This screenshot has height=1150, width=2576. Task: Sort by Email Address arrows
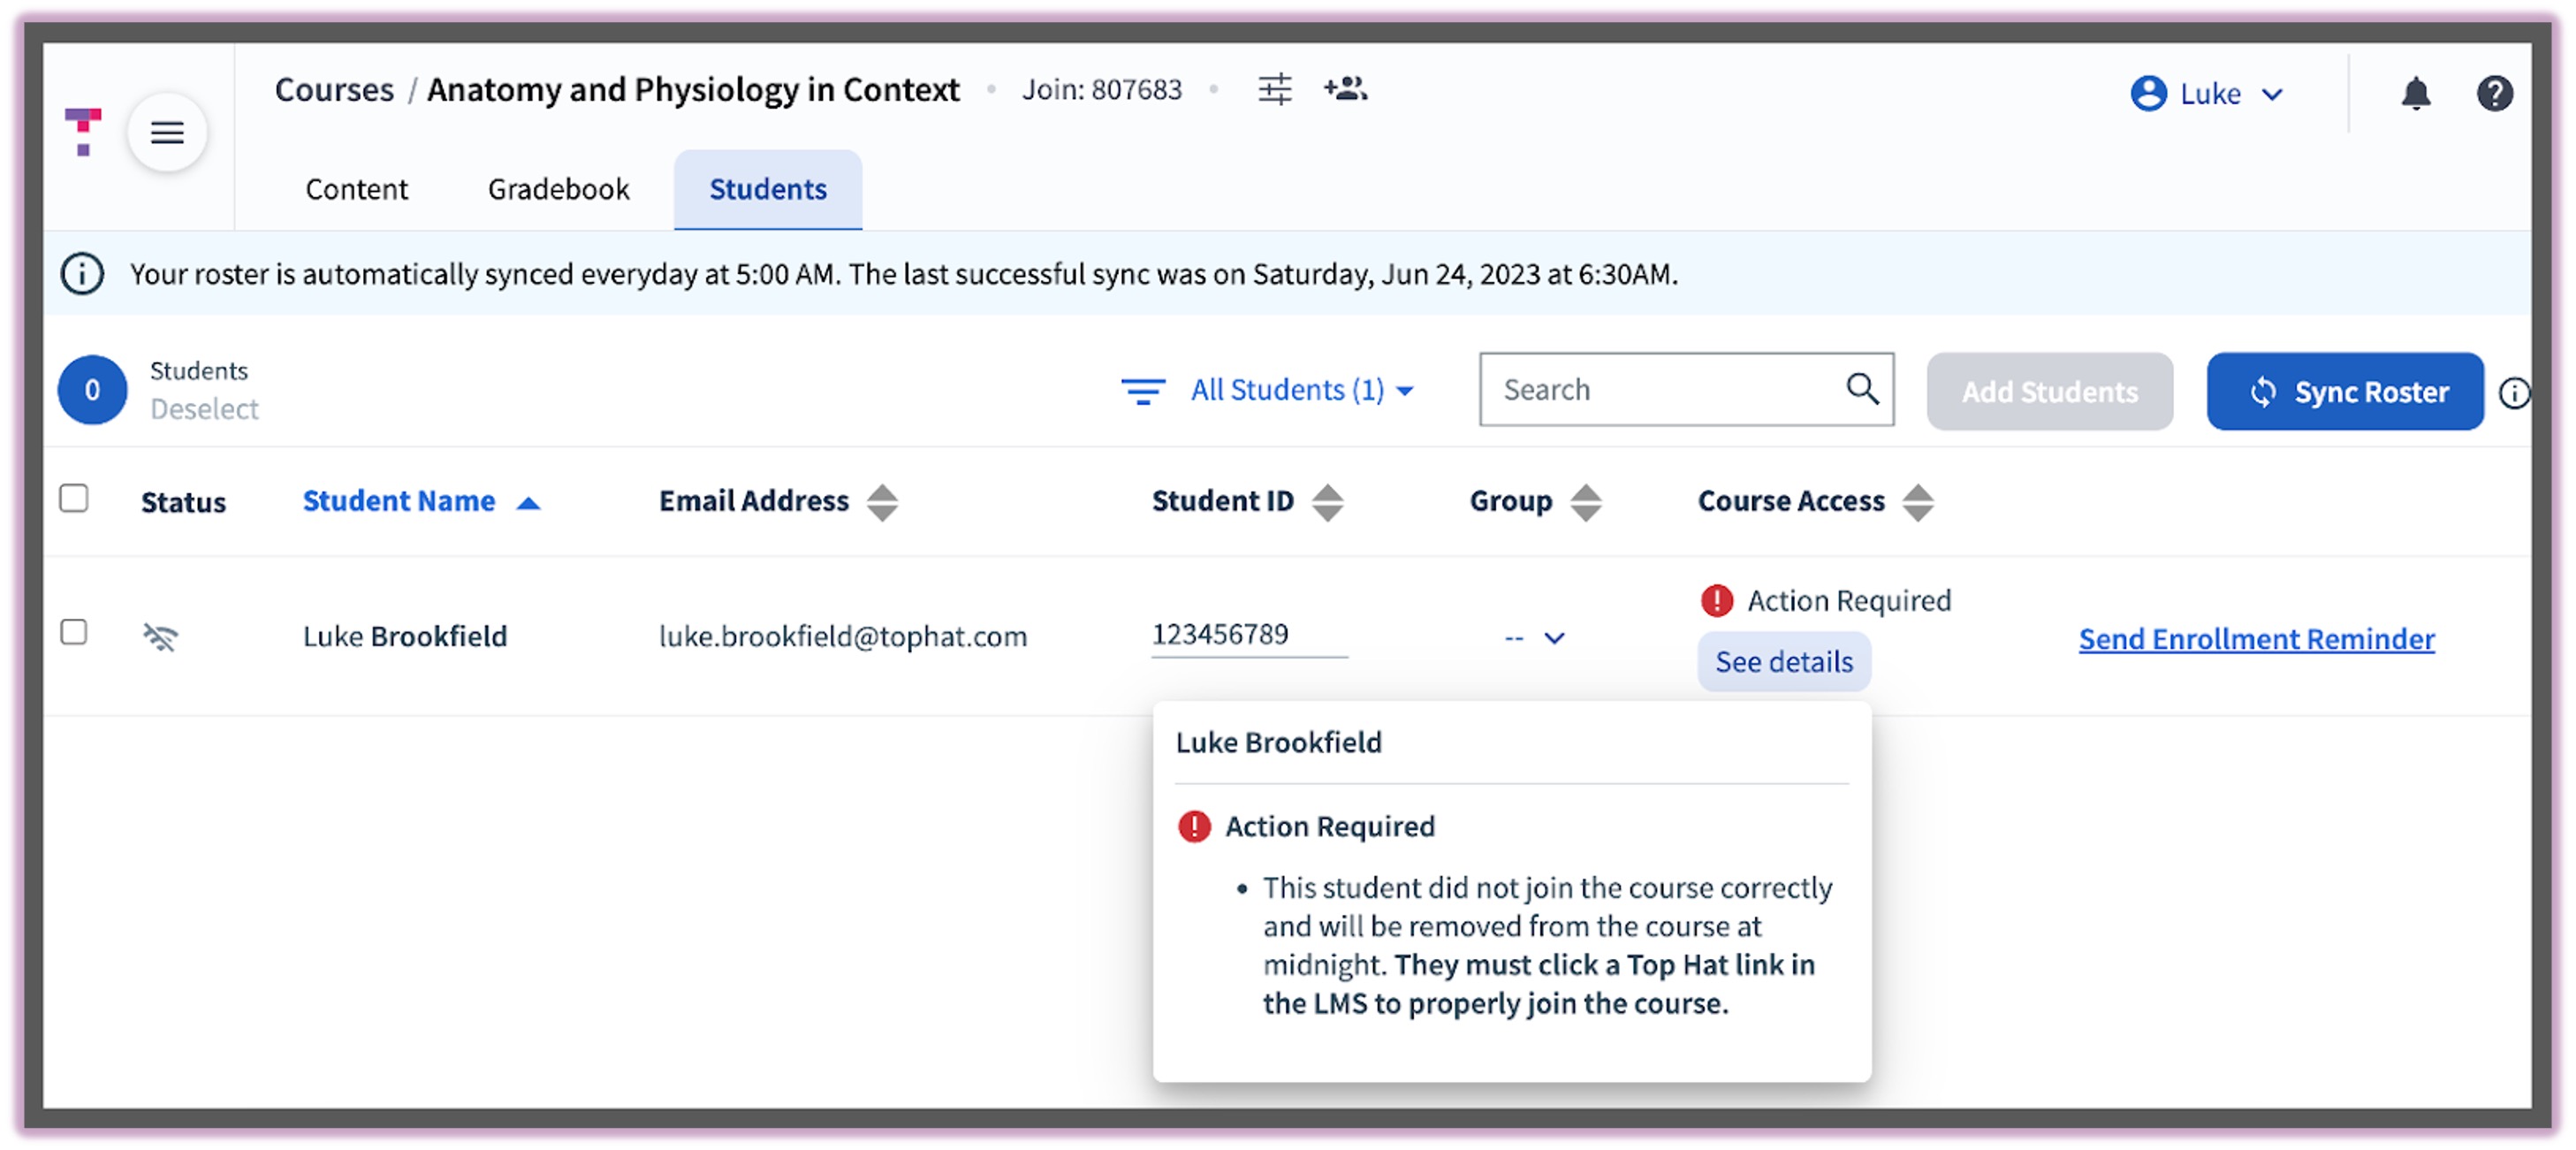click(881, 502)
